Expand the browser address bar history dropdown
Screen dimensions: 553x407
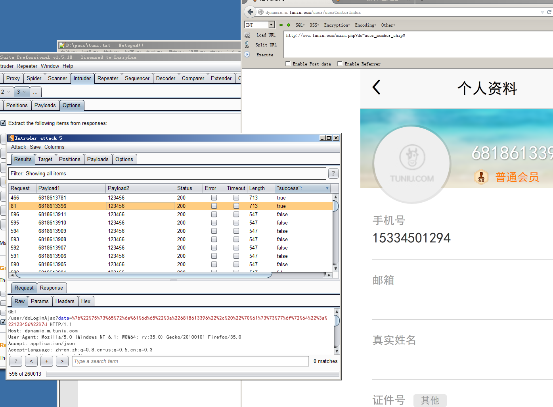click(x=542, y=12)
